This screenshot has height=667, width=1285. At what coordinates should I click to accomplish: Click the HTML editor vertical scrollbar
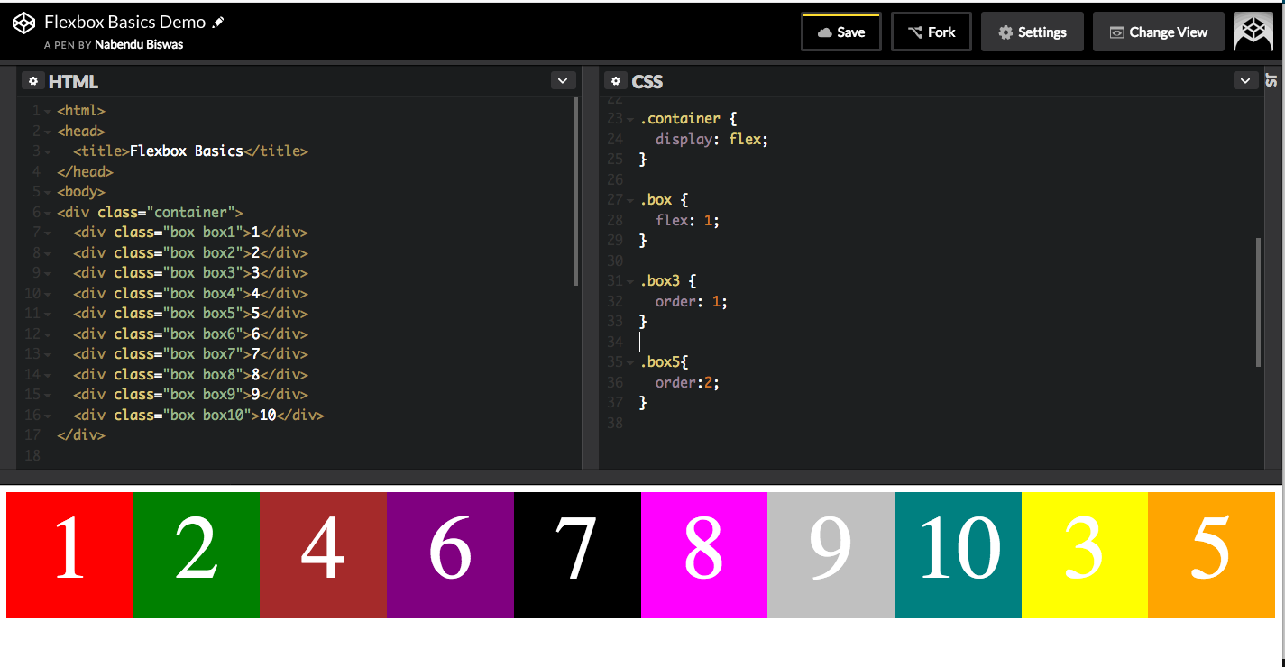tap(575, 191)
